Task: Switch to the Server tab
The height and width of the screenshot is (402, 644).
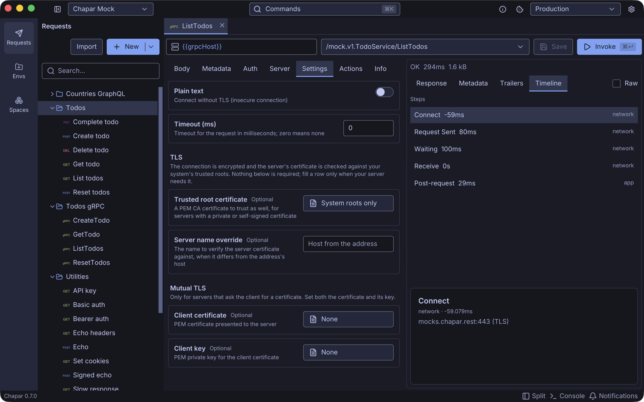Action: 280,69
